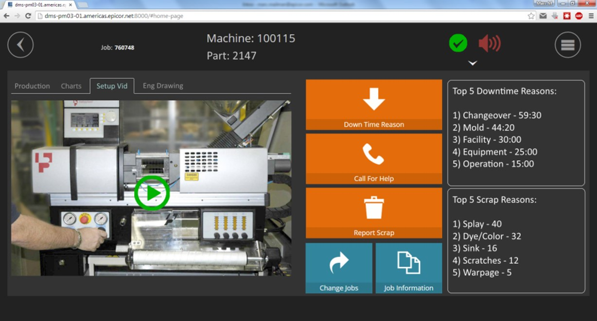Click the back arrow navigation circle
The width and height of the screenshot is (597, 321).
coord(20,45)
